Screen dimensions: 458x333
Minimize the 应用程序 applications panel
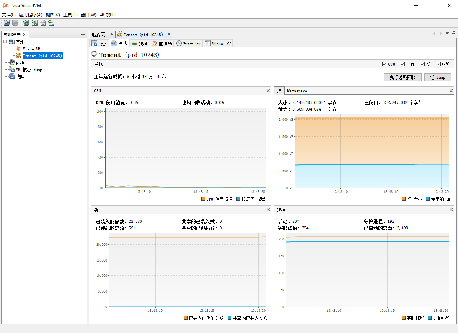pyautogui.click(x=83, y=35)
